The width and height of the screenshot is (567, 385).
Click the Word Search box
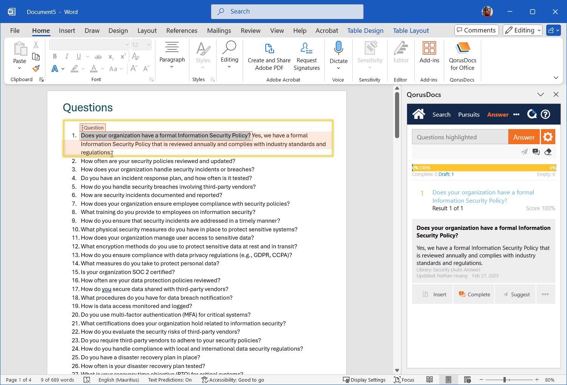click(287, 12)
